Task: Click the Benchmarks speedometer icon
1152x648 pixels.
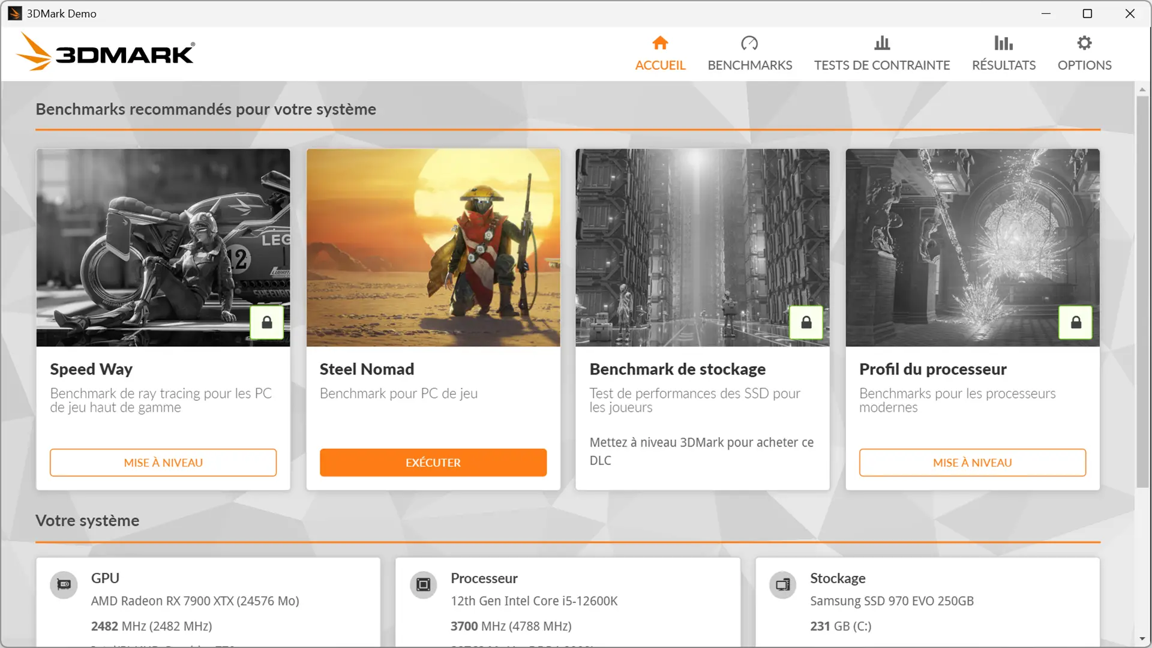Action: tap(749, 43)
